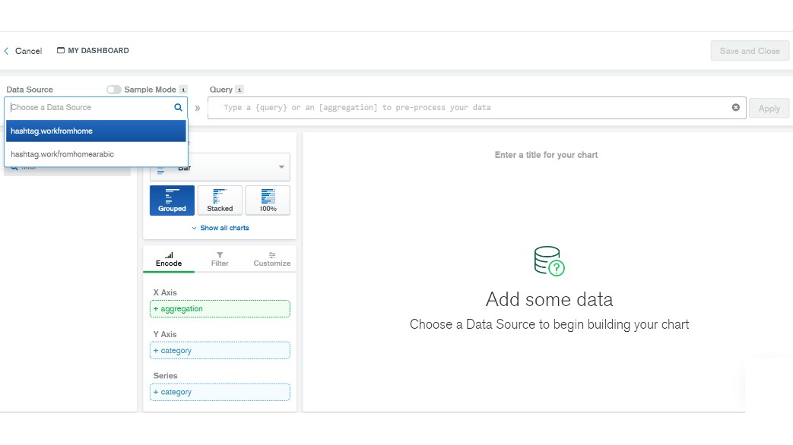Switch to the Customize tab
The height and width of the screenshot is (445, 793).
click(x=271, y=259)
